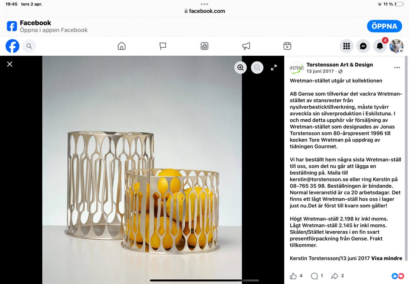Click the public audience globe icon
This screenshot has height=284, width=409.
(x=340, y=72)
